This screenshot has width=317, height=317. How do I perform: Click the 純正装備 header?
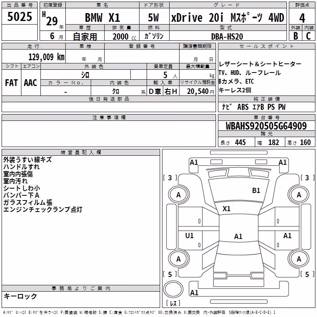266,99
